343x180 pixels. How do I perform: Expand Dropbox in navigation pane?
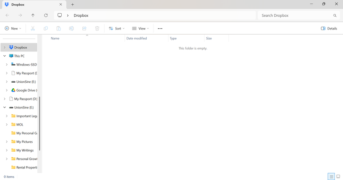click(x=5, y=48)
